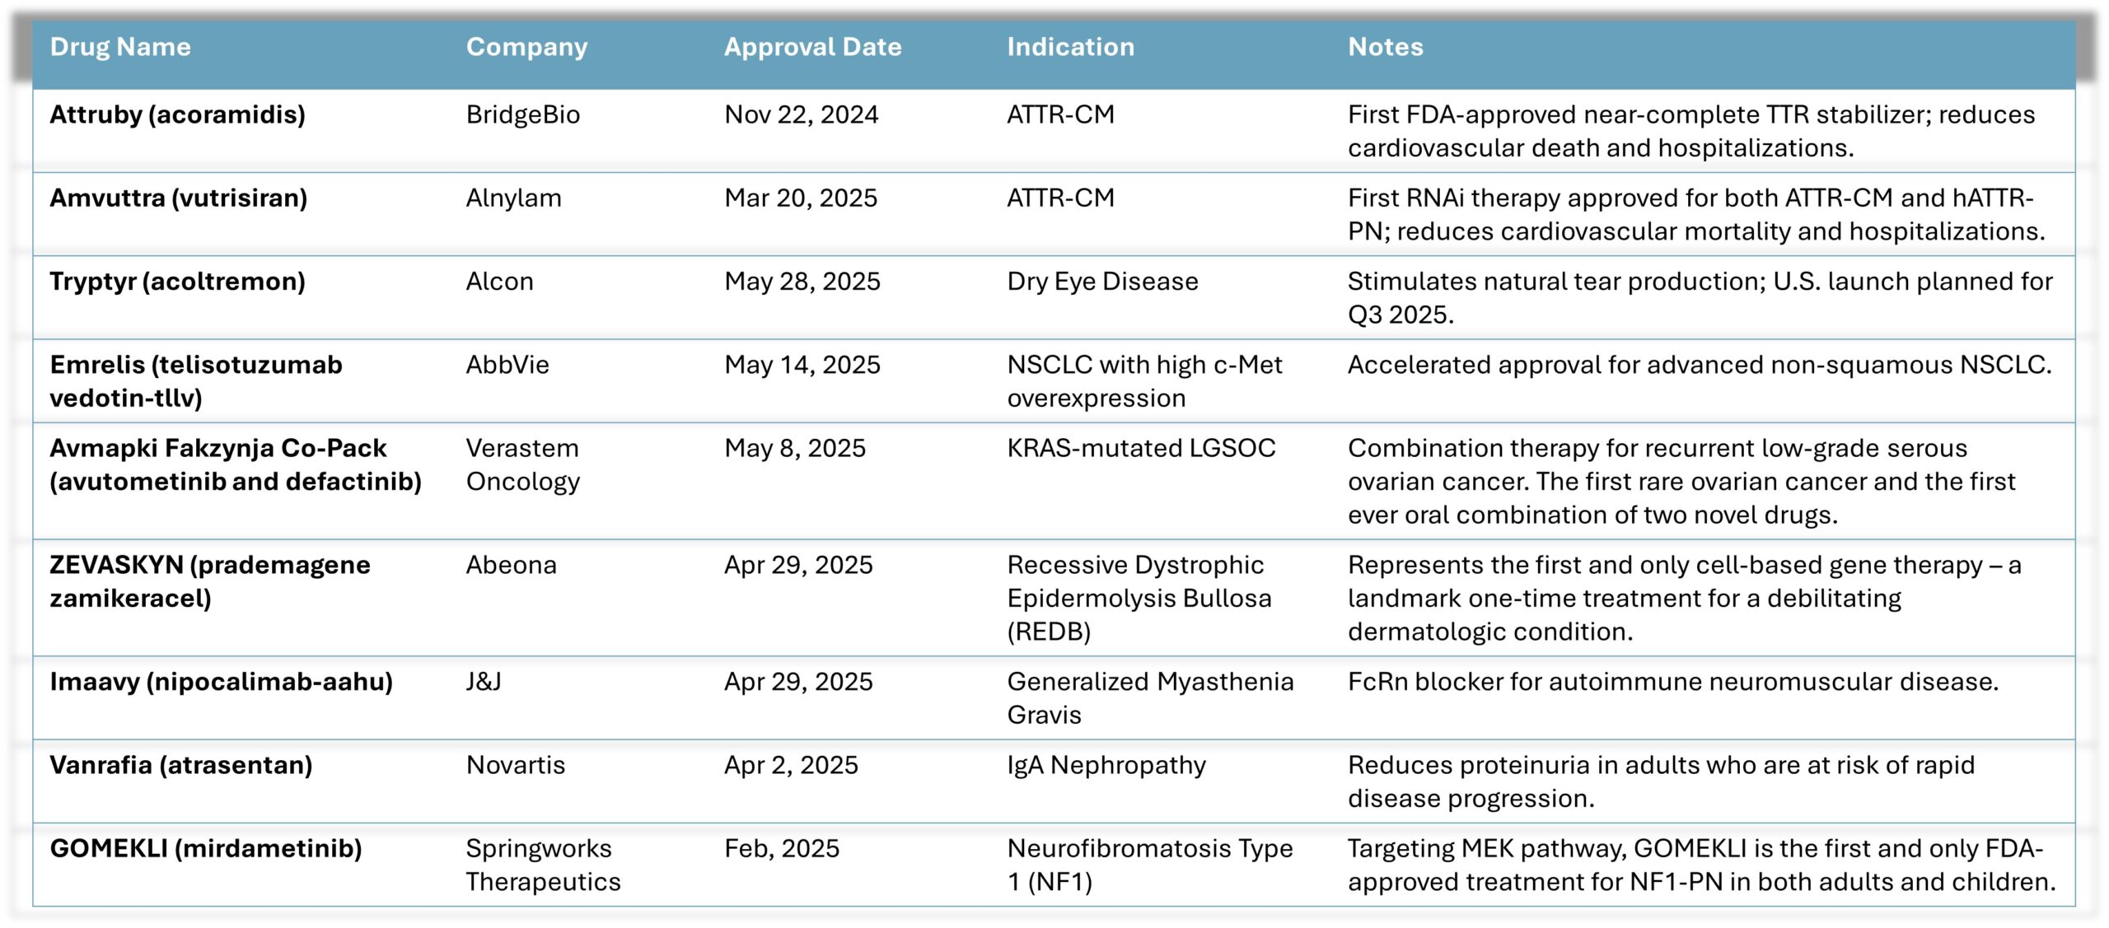Select the Vanrafia (atrasentan) cell

(181, 765)
